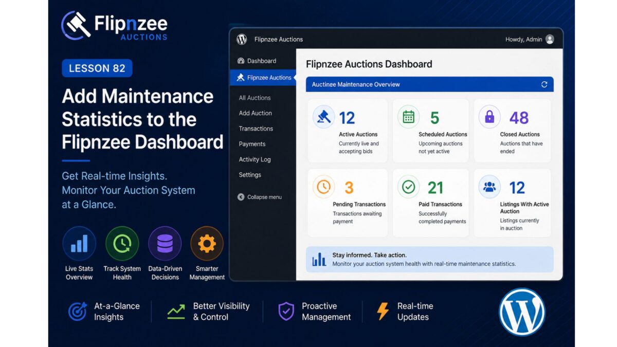Click the Flipnzee Auctions Dashboard heading
Image resolution: width=617 pixels, height=347 pixels.
pos(369,64)
